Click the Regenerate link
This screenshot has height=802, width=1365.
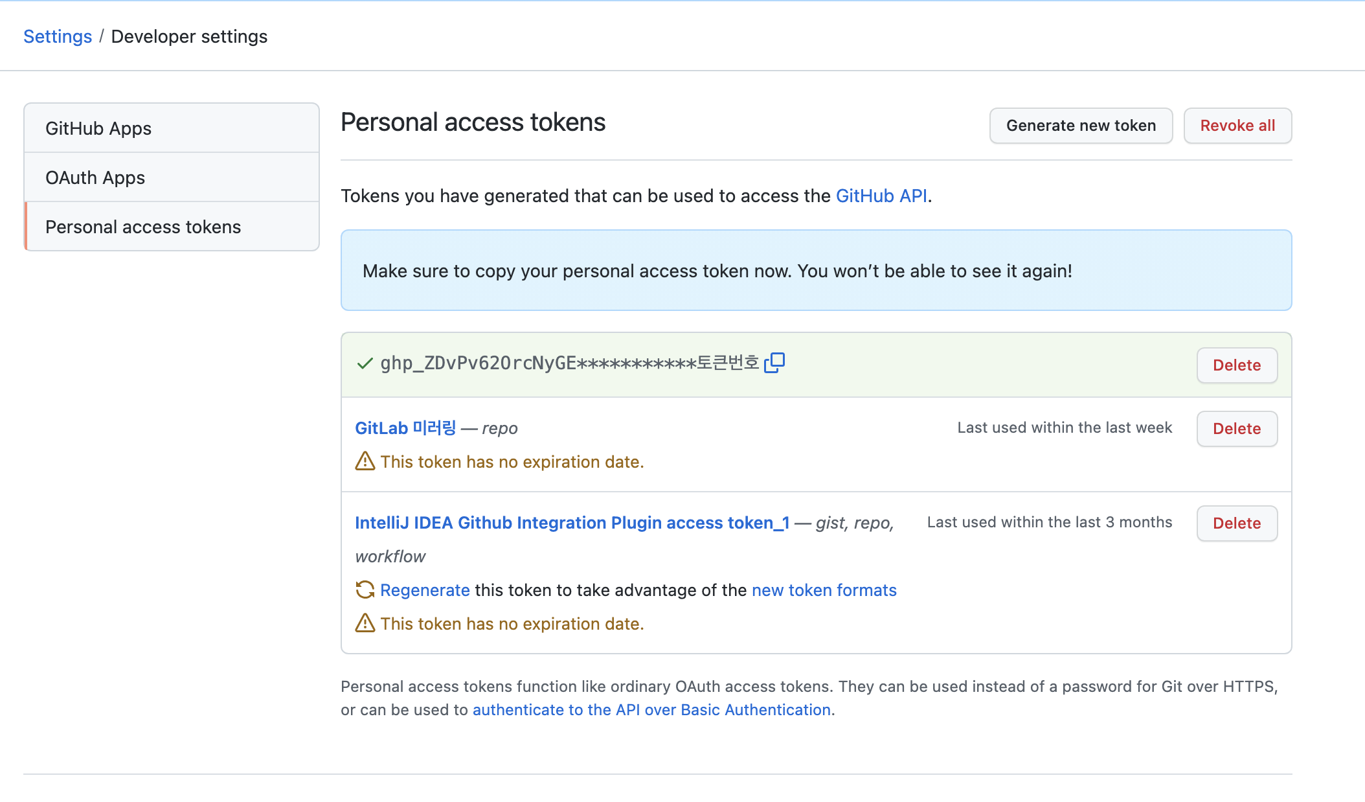425,590
